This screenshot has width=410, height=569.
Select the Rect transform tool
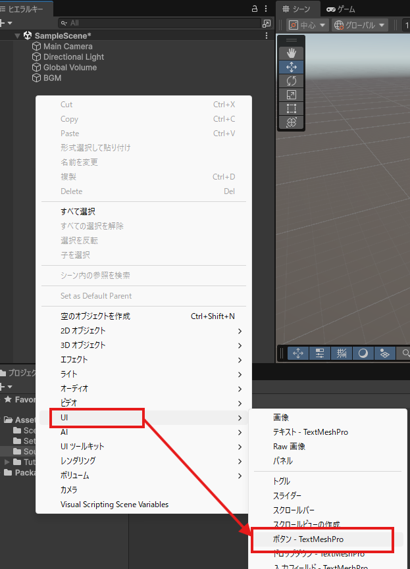click(x=292, y=108)
